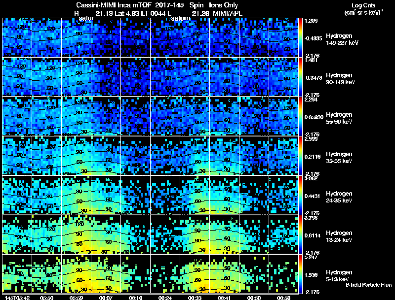The height and width of the screenshot is (300, 395).
Task: Click the Cassini/MIMI Inca mTOF title text
Action: point(113,5)
